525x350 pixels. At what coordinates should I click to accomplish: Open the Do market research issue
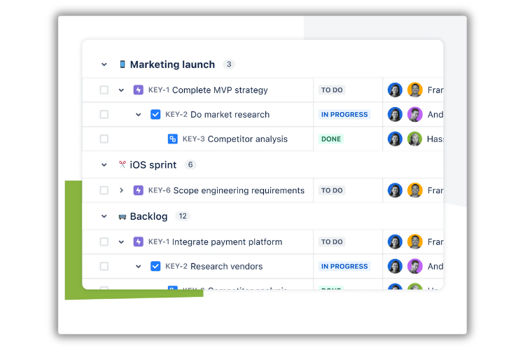(230, 115)
